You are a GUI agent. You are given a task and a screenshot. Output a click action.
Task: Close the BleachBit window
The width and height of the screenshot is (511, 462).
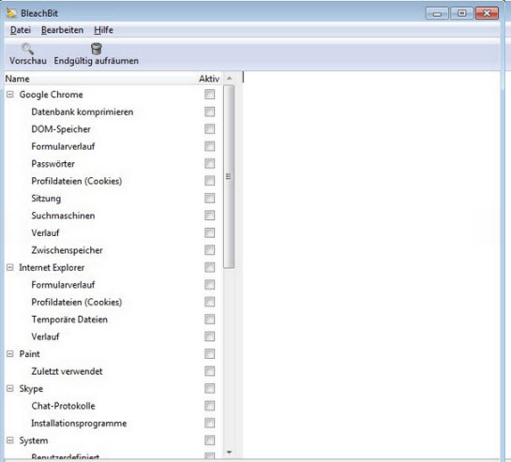[487, 13]
